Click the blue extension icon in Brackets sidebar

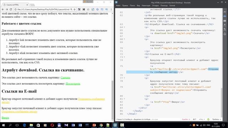[x=225, y=16]
